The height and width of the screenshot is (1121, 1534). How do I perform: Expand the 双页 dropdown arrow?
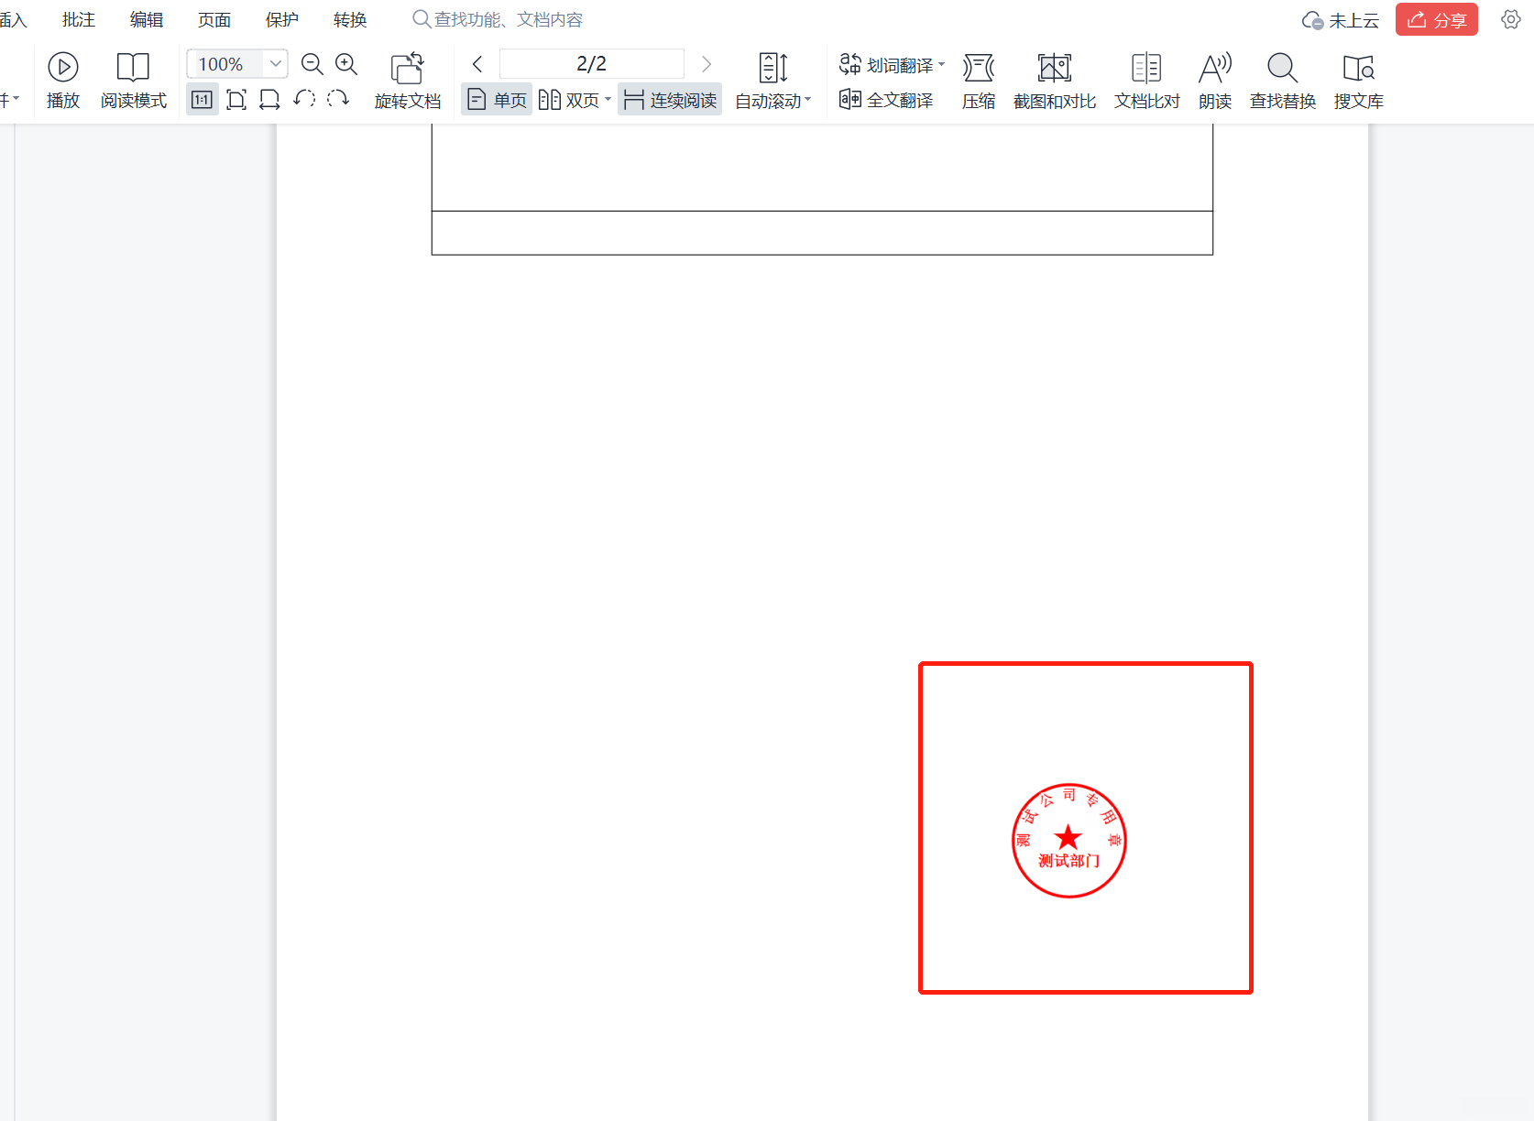click(x=608, y=99)
